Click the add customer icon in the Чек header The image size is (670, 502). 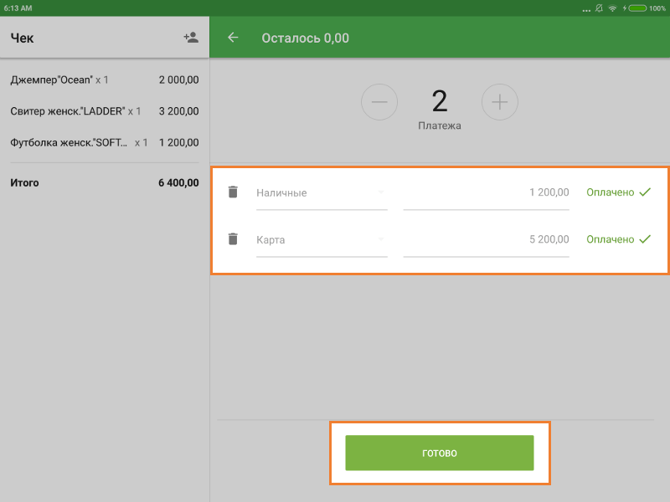pyautogui.click(x=191, y=38)
